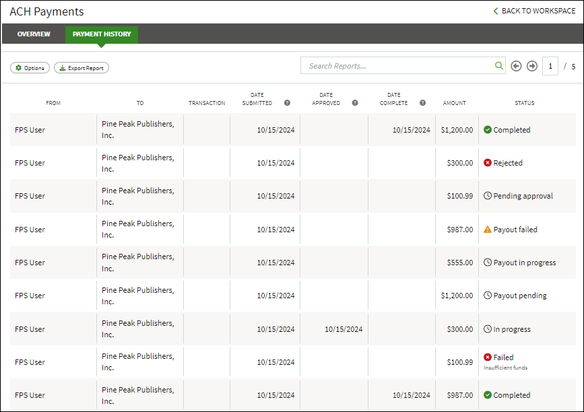This screenshot has width=584, height=412.
Task: Click the $555.00 amount cell
Action: click(460, 263)
